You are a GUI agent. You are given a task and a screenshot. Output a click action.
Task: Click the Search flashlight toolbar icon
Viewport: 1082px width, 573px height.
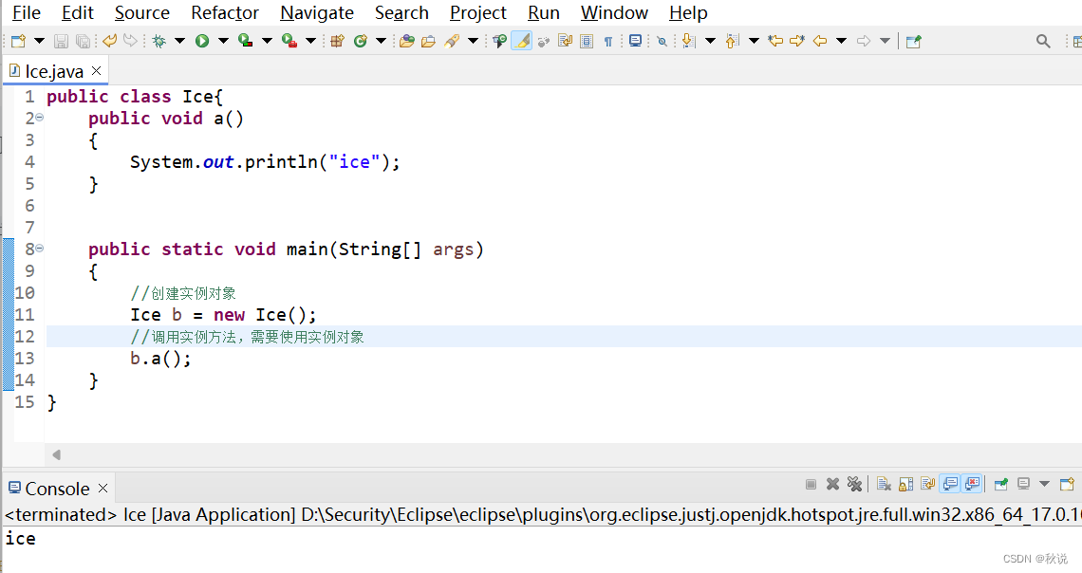[452, 42]
